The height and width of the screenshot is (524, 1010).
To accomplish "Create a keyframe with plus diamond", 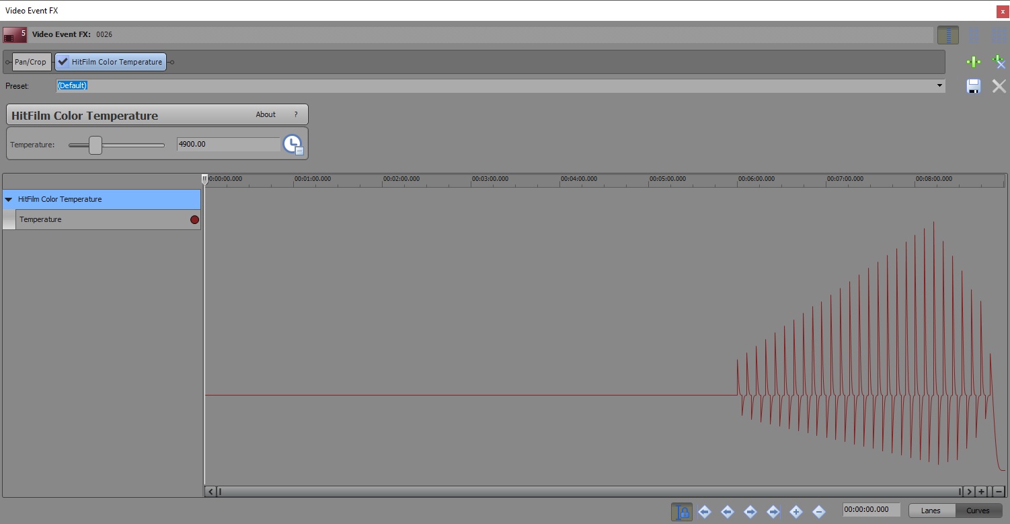I will click(796, 512).
